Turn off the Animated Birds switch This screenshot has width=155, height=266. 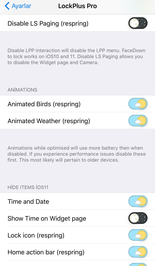click(138, 104)
